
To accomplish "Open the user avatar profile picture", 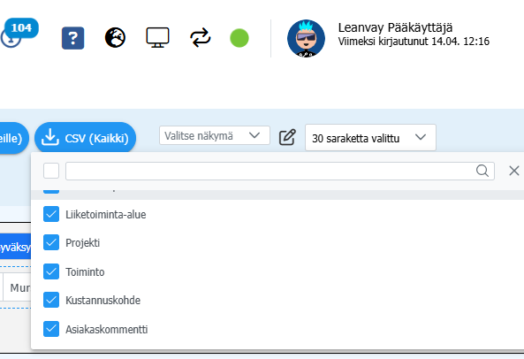I will pyautogui.click(x=306, y=38).
